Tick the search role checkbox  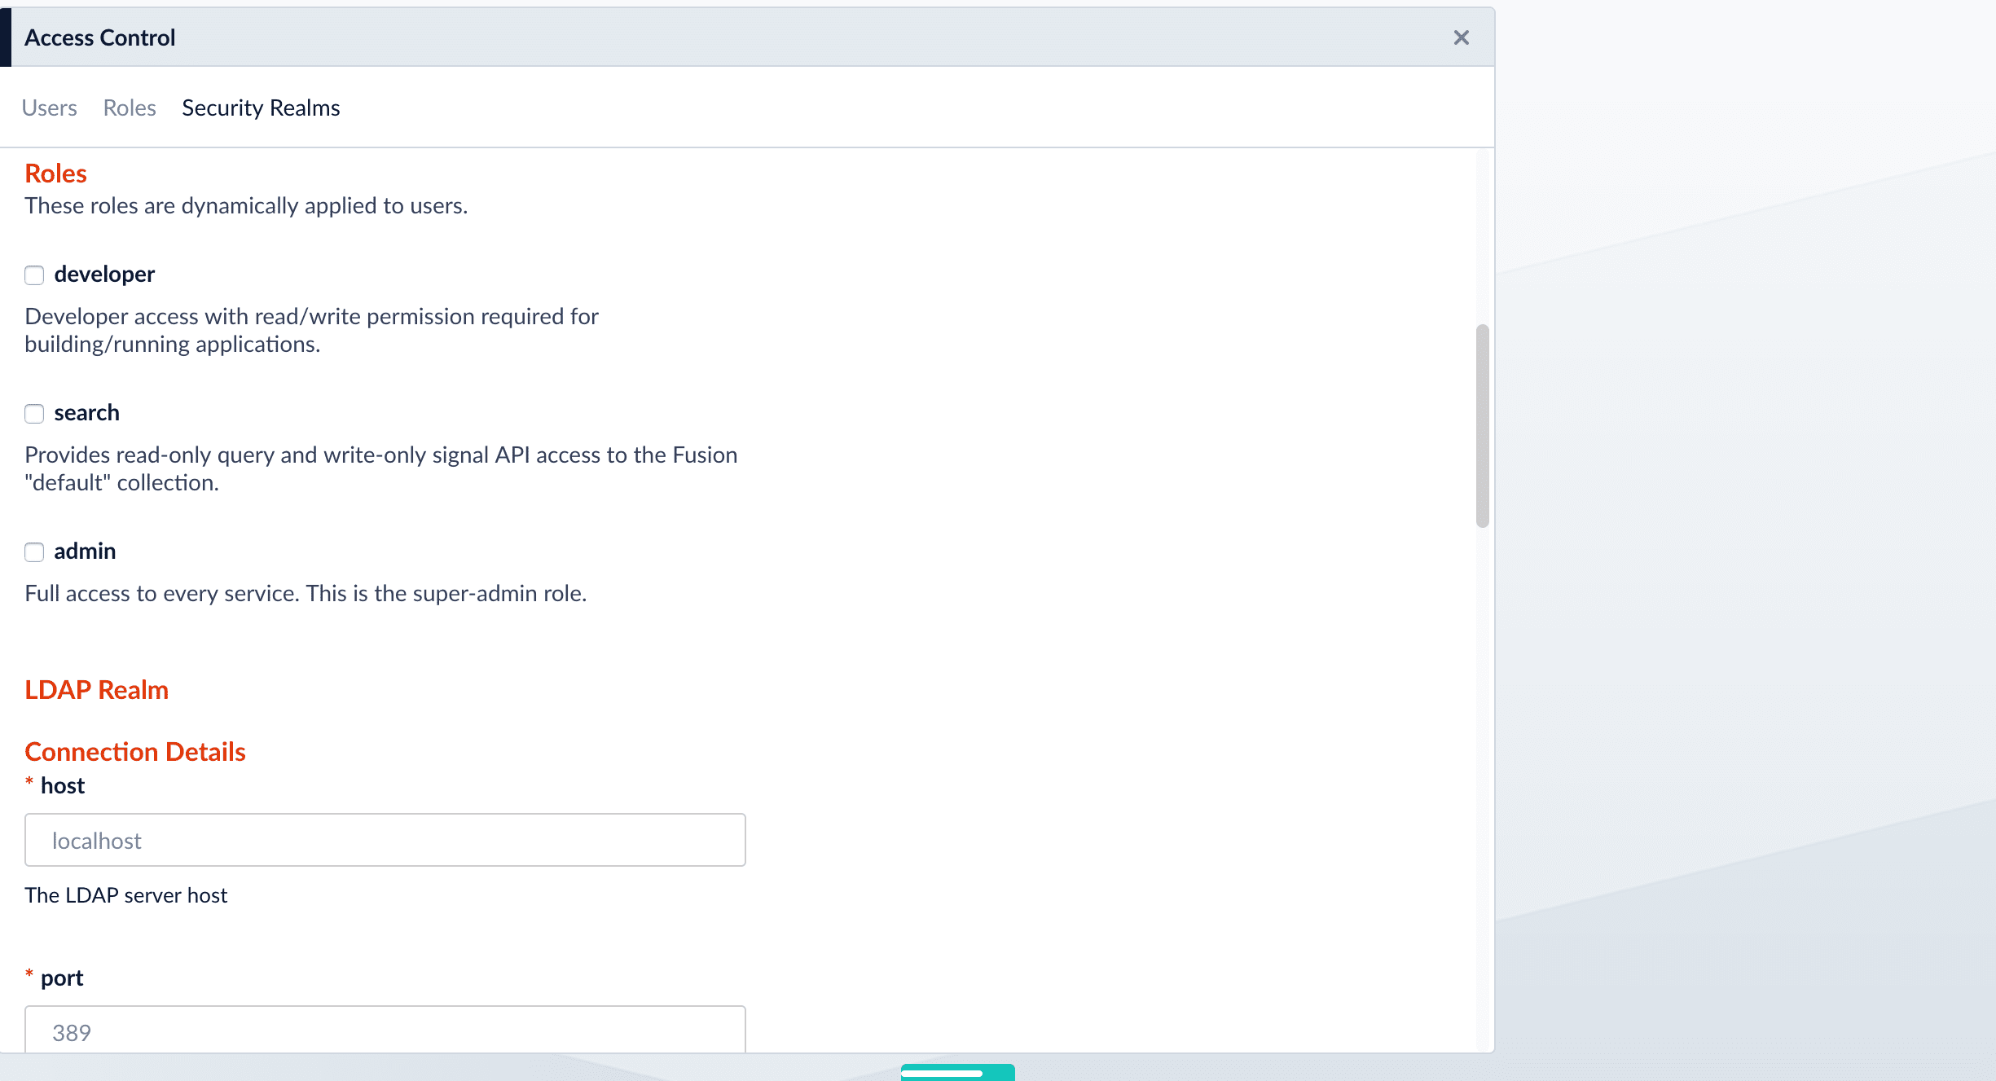34,414
